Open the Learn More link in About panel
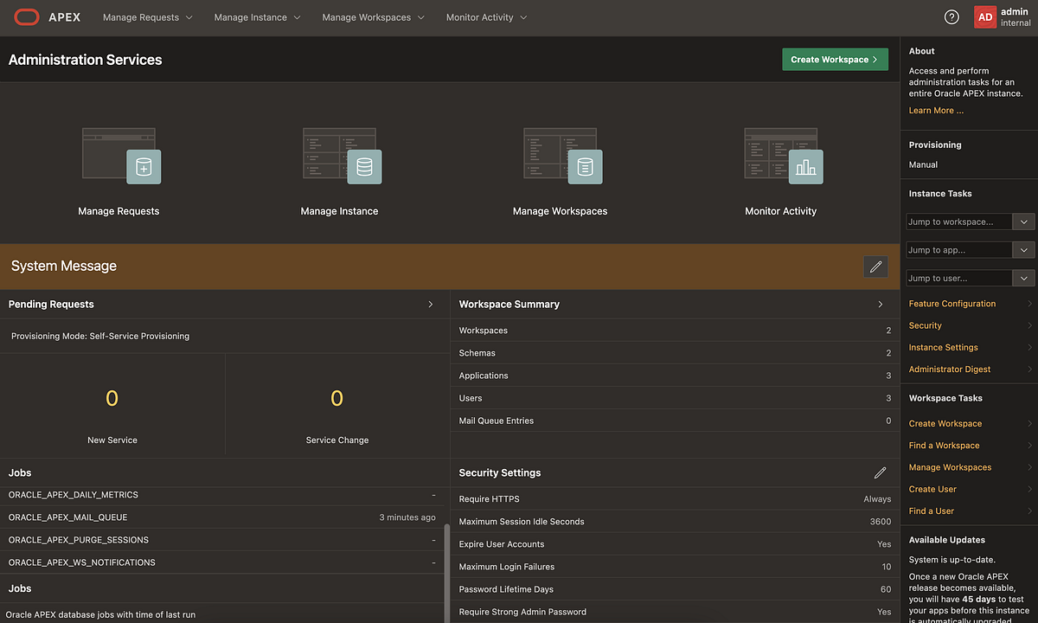Screen dimensions: 1038x623 [x=935, y=110]
